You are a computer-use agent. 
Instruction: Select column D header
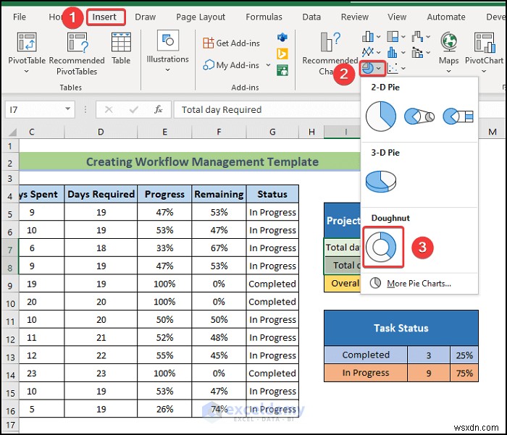(x=101, y=132)
